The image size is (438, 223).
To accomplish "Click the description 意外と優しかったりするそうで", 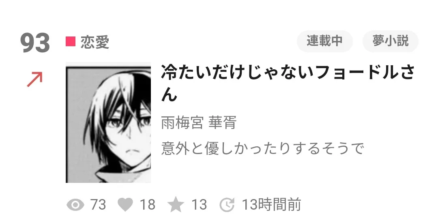I will 262,148.
